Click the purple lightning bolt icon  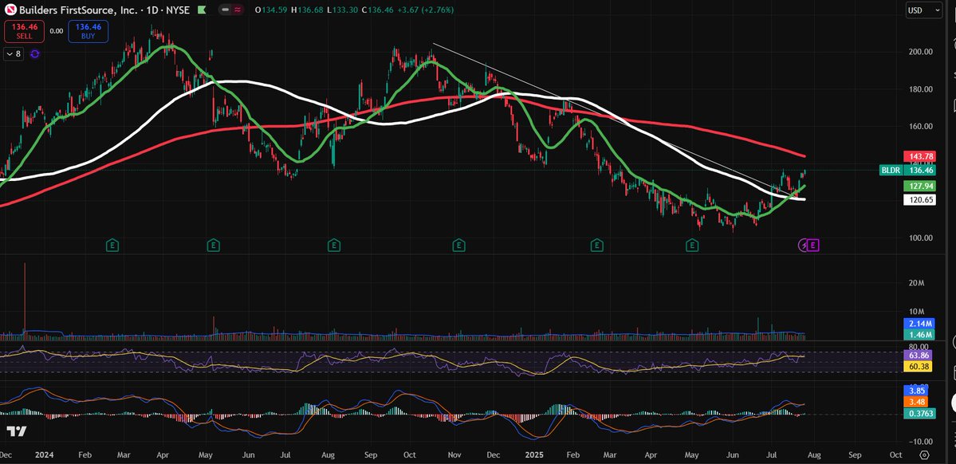805,245
